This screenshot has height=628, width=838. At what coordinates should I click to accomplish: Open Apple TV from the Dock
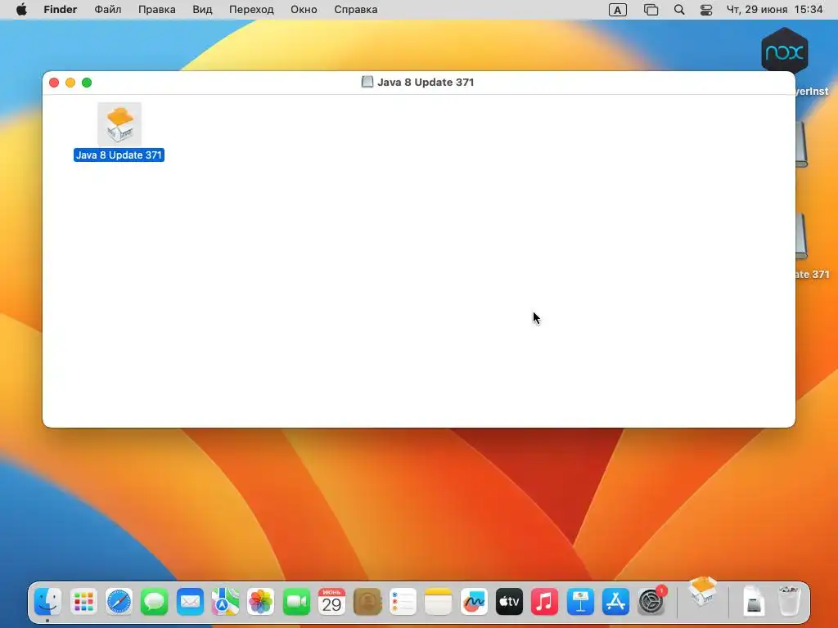(509, 603)
